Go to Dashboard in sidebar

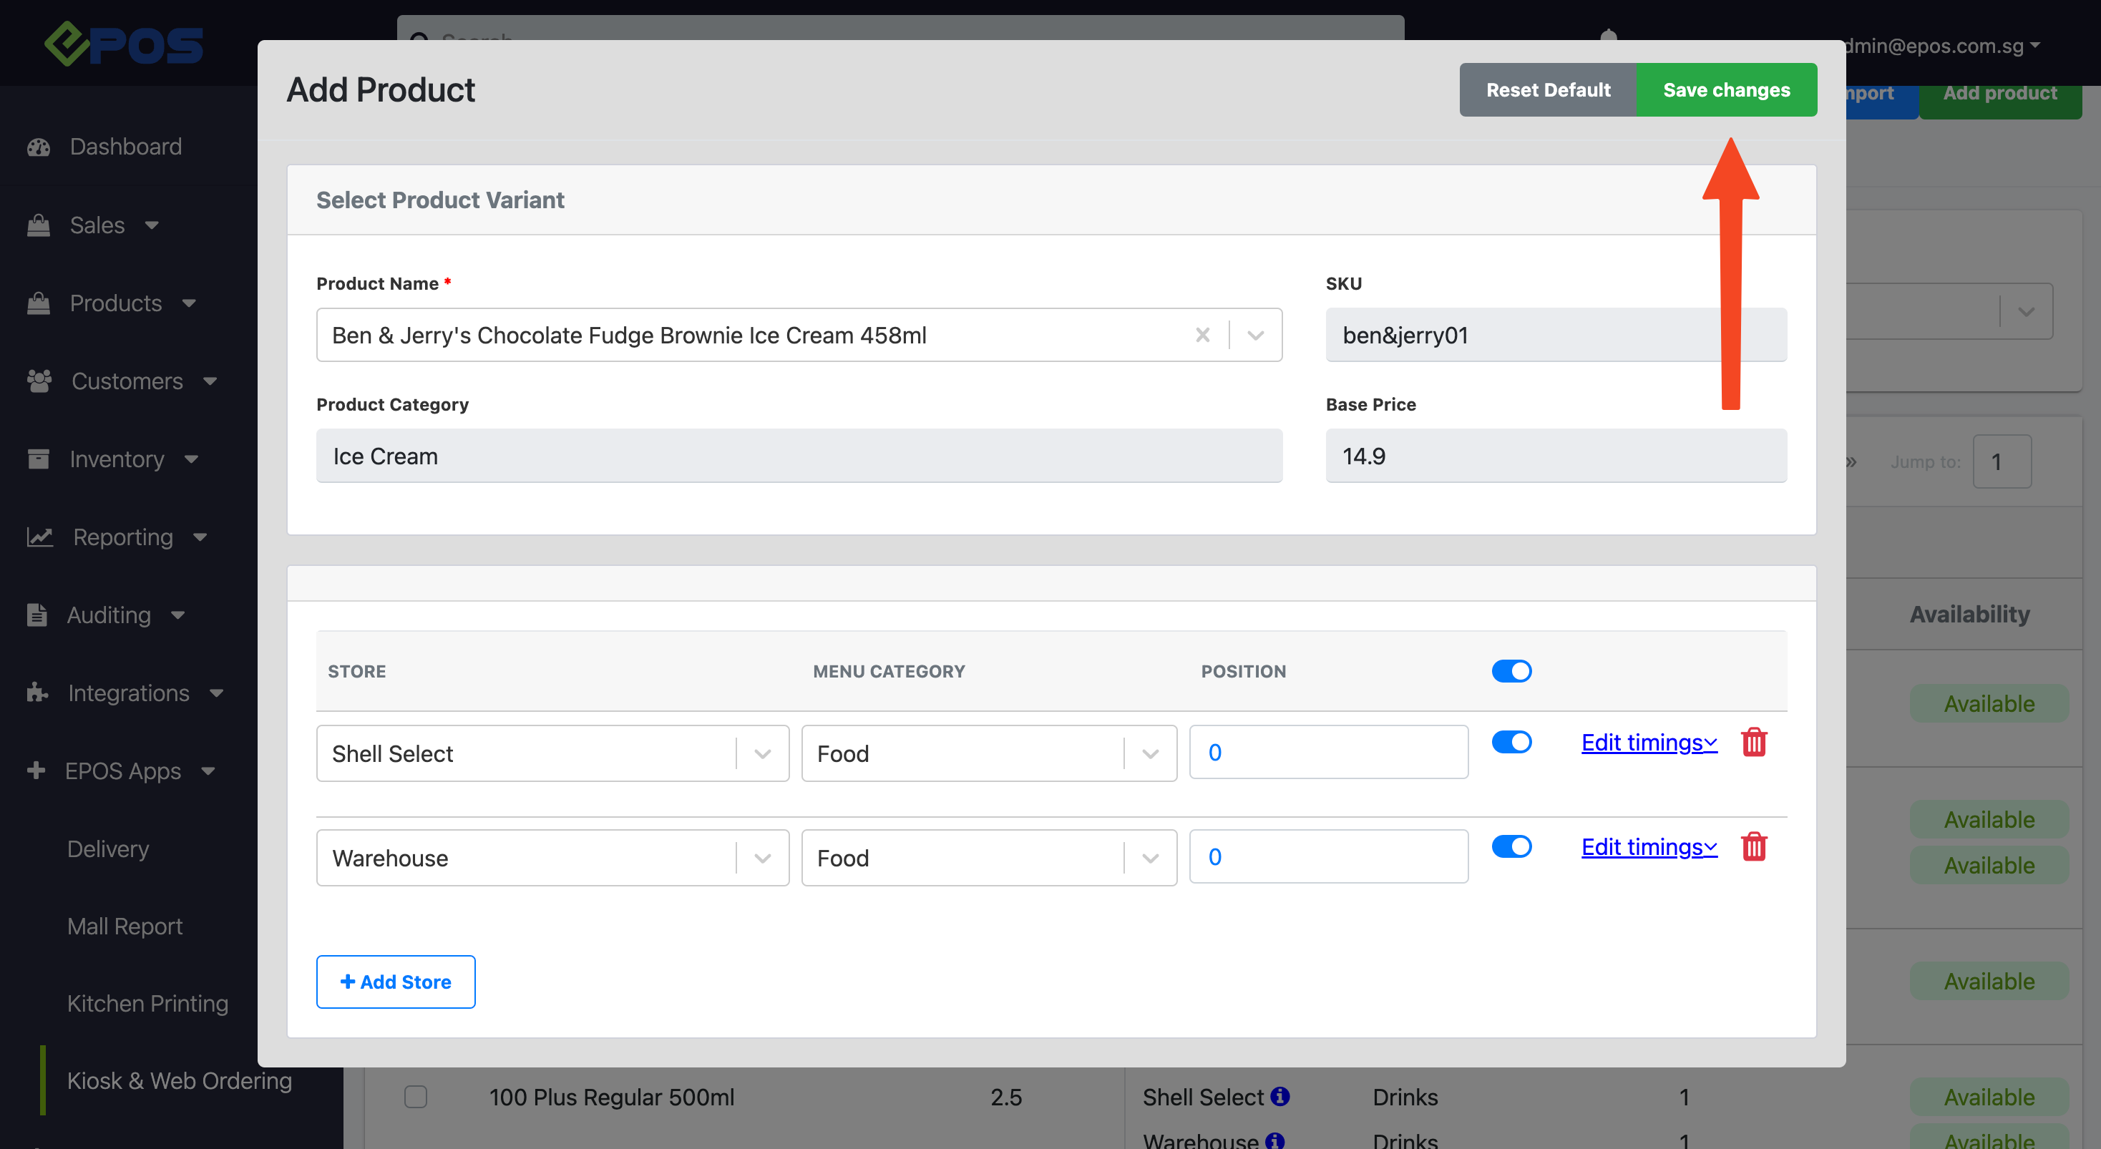click(126, 147)
